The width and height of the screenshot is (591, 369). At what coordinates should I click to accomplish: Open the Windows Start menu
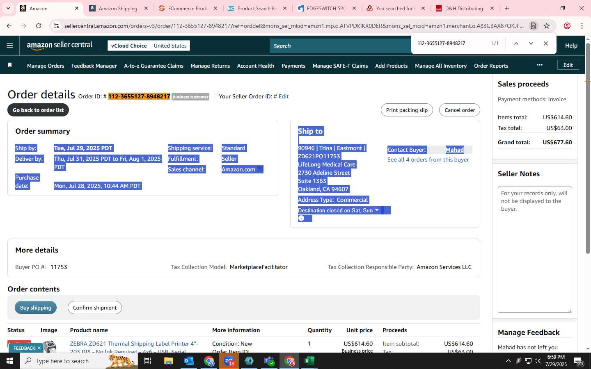coord(9,361)
